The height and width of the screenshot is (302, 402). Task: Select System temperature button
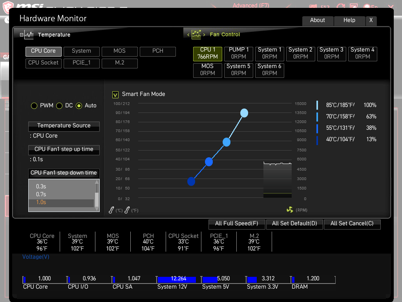[82, 52]
